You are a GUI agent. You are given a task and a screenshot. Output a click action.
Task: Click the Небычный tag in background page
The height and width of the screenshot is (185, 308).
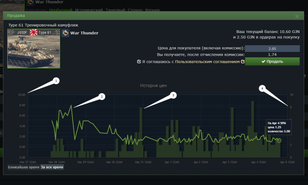tap(61, 9)
